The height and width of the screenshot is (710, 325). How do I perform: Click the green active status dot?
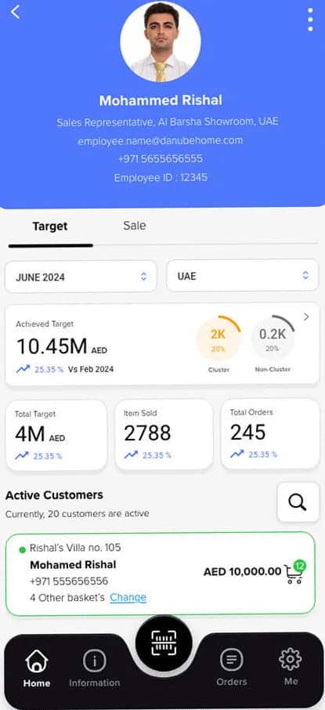(x=22, y=549)
